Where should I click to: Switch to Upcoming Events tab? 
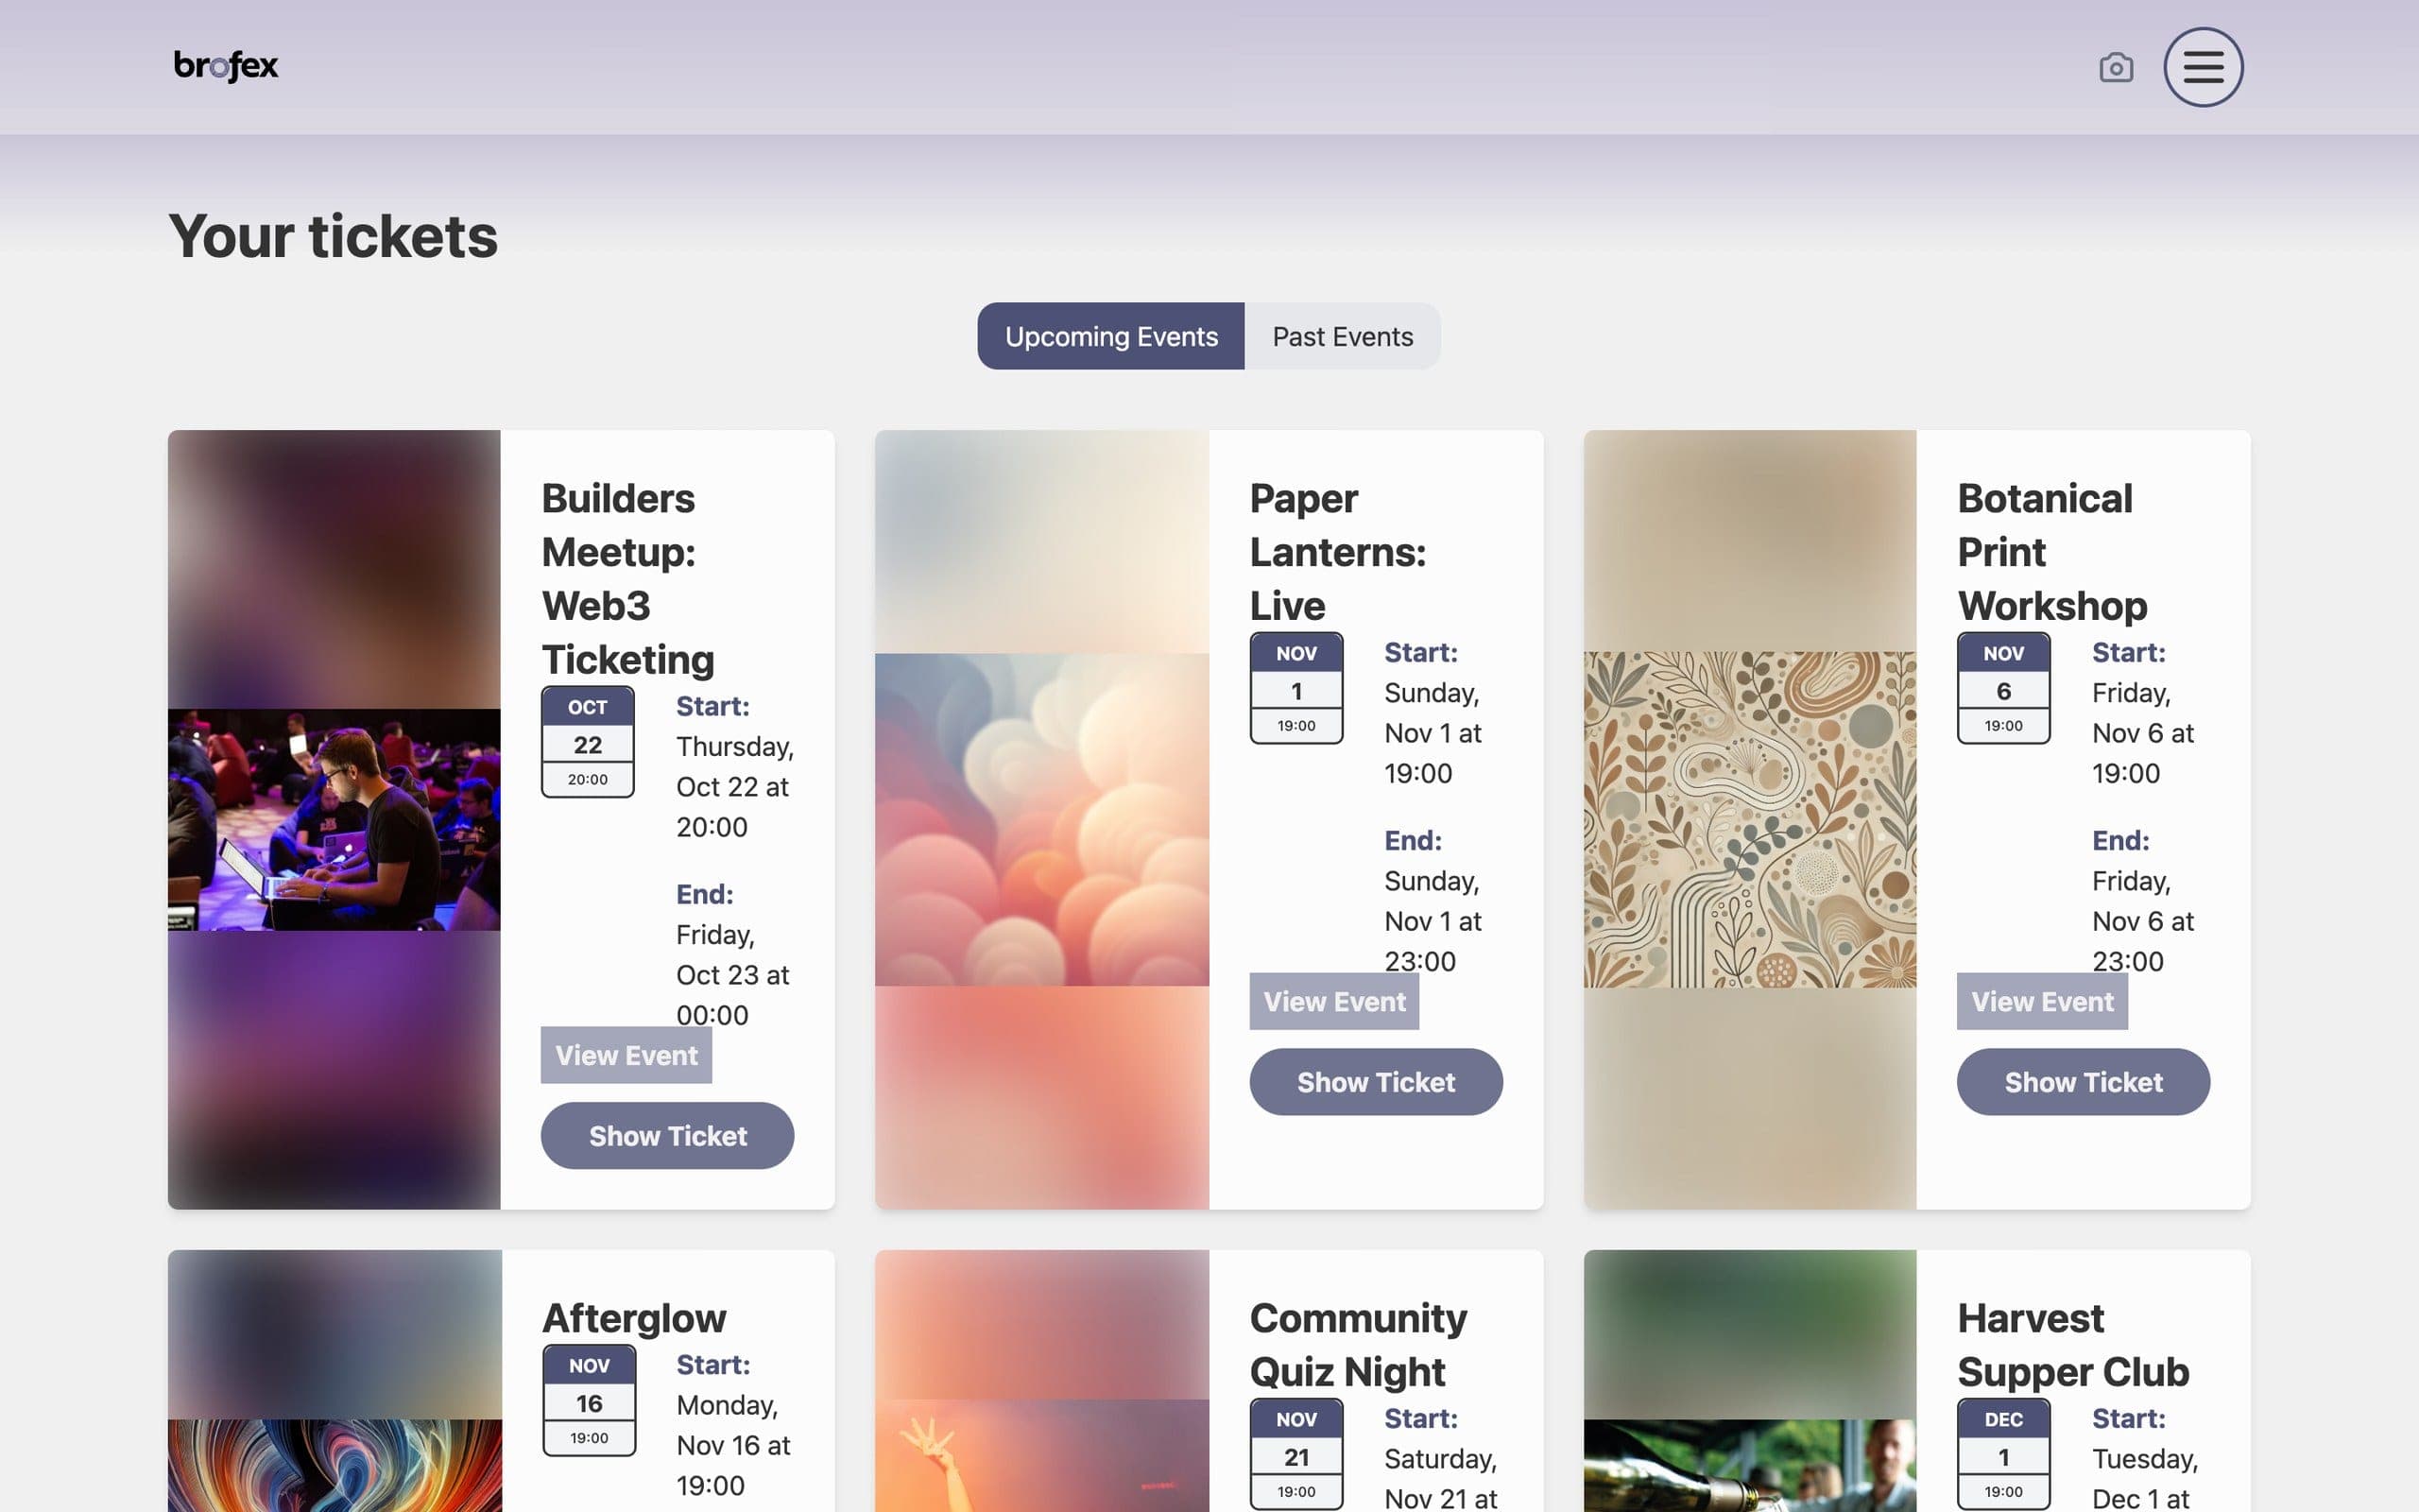[x=1110, y=336]
